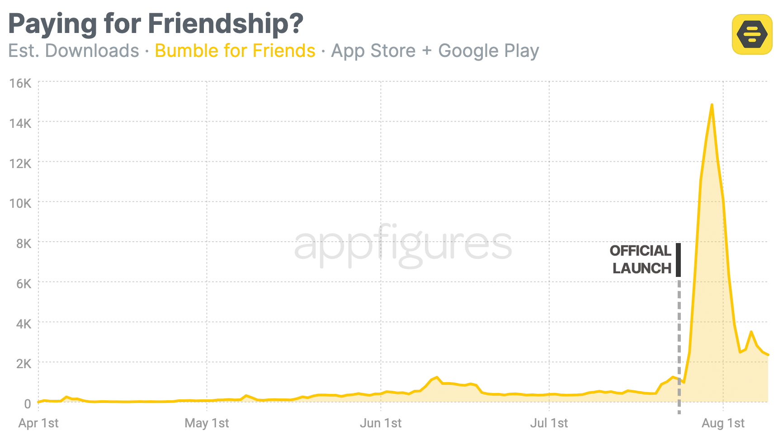Click the 2K y-axis label

24,364
